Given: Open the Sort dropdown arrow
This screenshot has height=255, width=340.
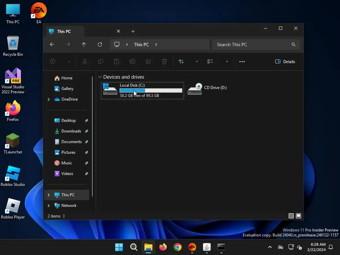Looking at the screenshot, I should click(197, 61).
